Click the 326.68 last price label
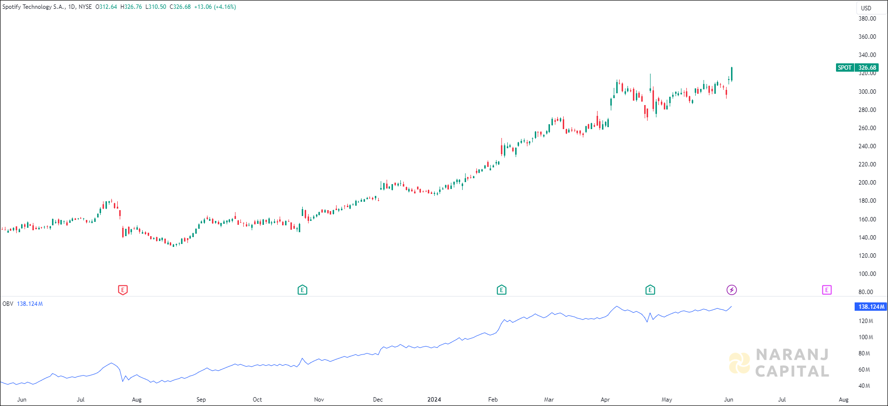This screenshot has width=888, height=406. click(x=867, y=68)
